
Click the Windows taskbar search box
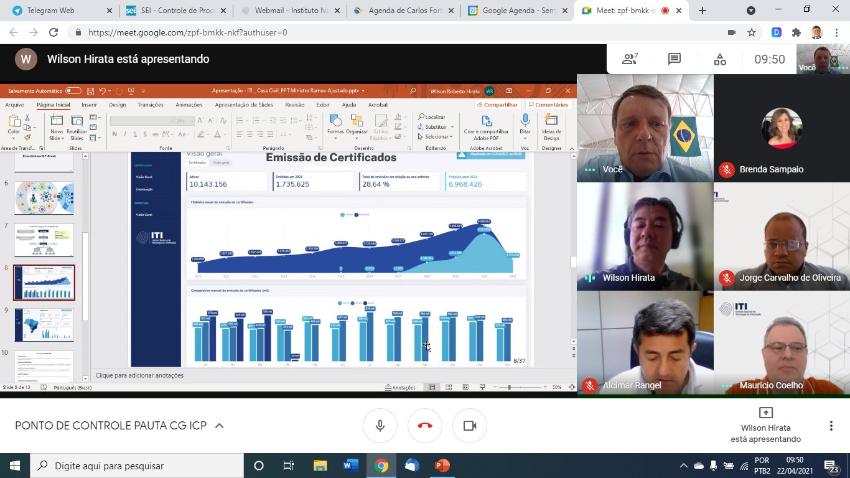(x=137, y=466)
